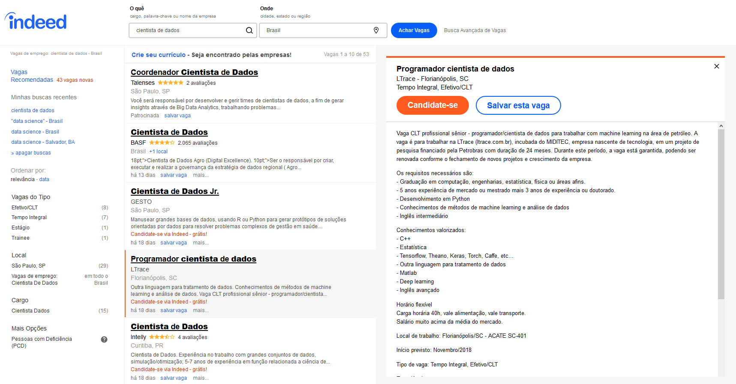The image size is (736, 384).
Task: Click the magnifying glass search icon
Action: (249, 30)
